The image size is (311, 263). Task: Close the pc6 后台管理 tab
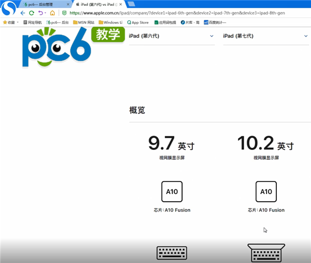point(68,4)
